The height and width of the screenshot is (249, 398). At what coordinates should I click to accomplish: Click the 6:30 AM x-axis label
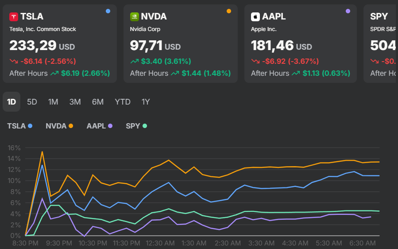tap(363, 243)
